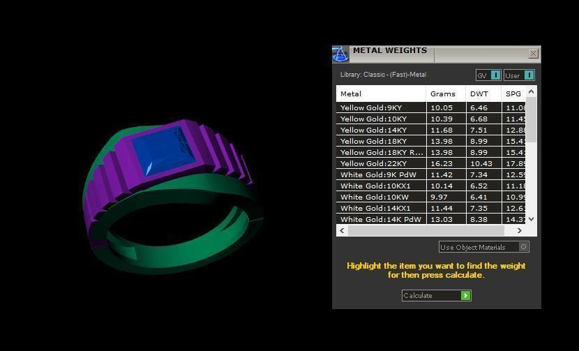Viewport: 579px width, 351px height.
Task: Click the green Calculate arrow icon
Action: [x=465, y=296]
